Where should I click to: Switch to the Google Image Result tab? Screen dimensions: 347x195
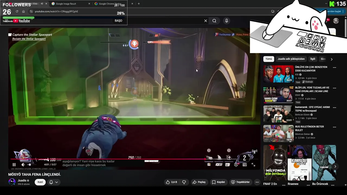[66, 4]
